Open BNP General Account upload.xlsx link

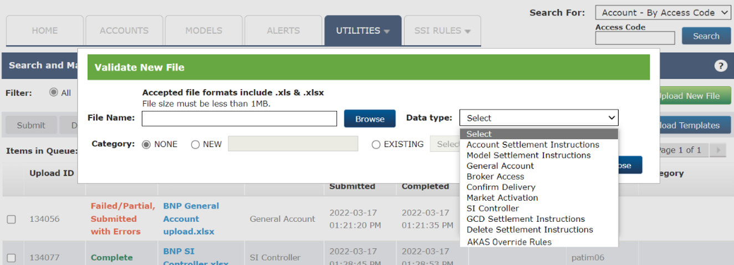(x=191, y=218)
